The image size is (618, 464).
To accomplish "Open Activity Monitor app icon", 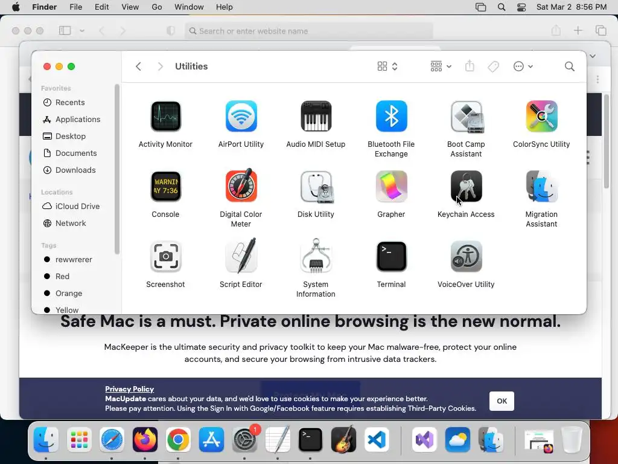I will tap(165, 117).
